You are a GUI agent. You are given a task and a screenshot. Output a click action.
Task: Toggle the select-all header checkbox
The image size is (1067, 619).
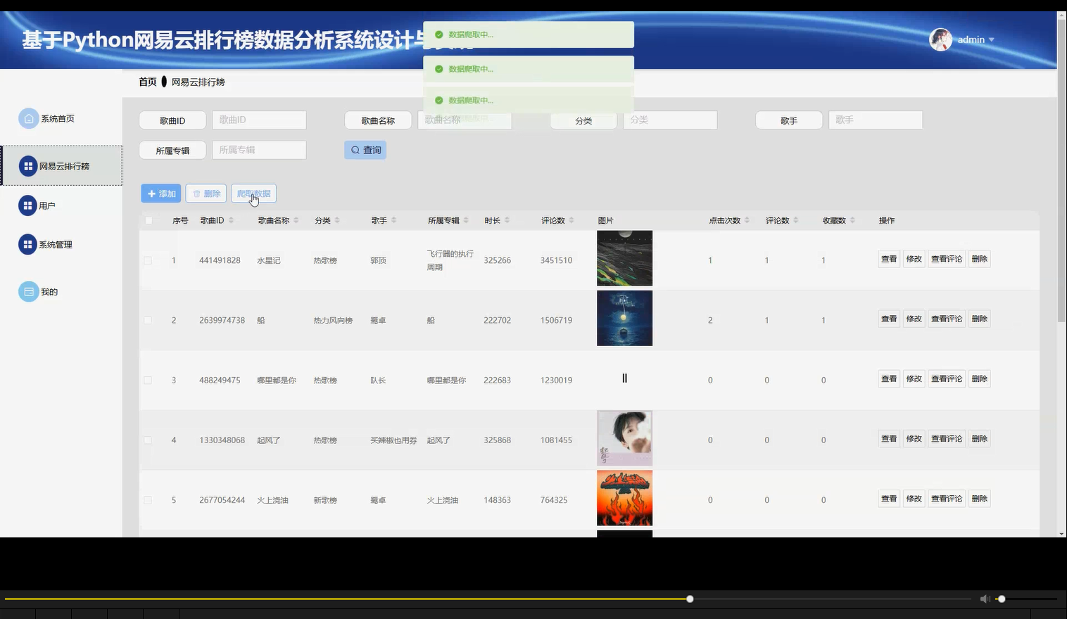(149, 220)
